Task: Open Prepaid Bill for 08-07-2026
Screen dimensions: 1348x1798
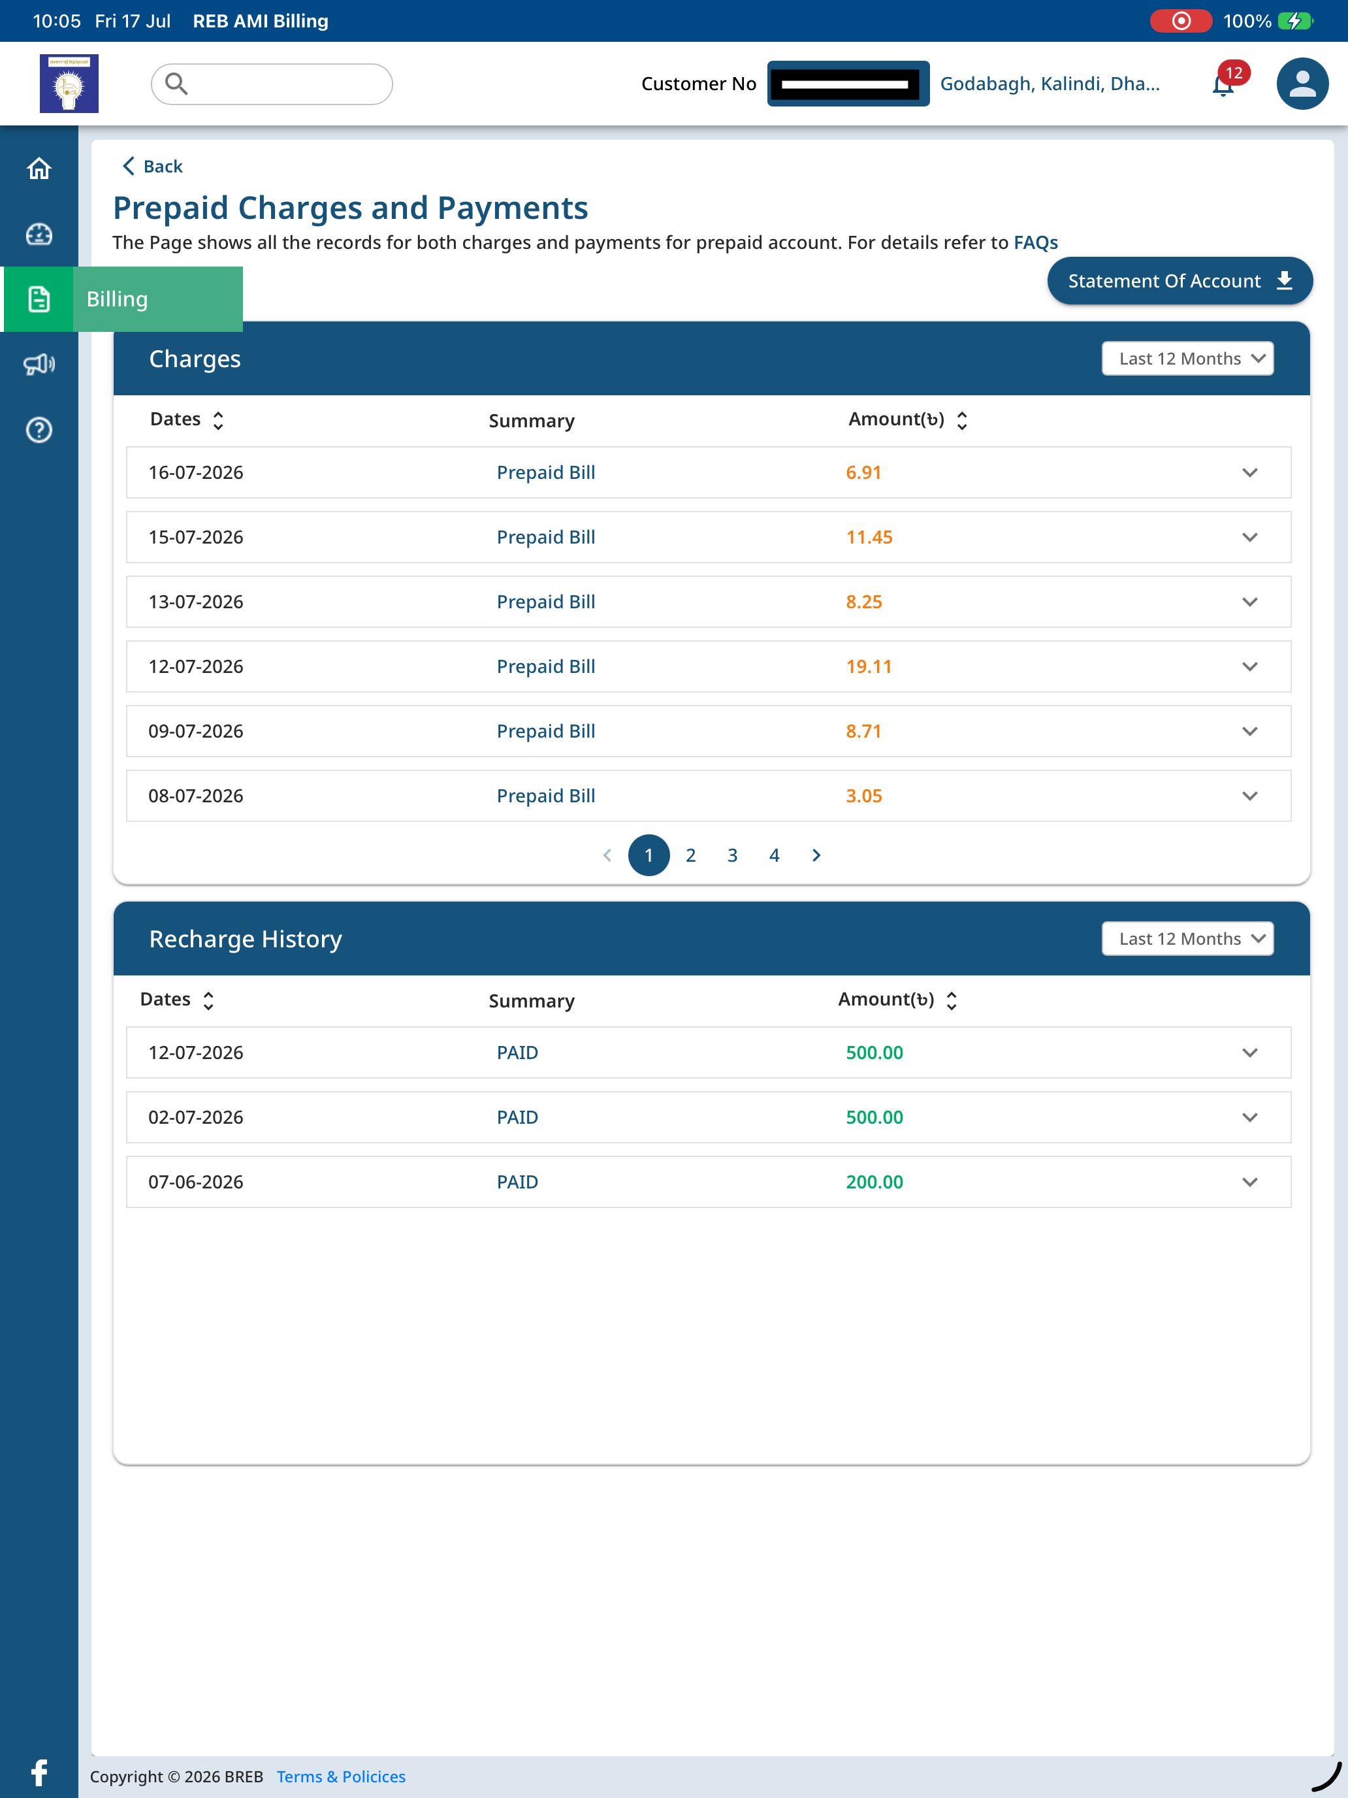Action: (x=546, y=796)
